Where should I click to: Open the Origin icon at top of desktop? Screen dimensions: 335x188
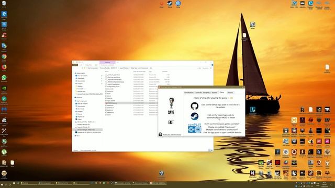(x=162, y=4)
